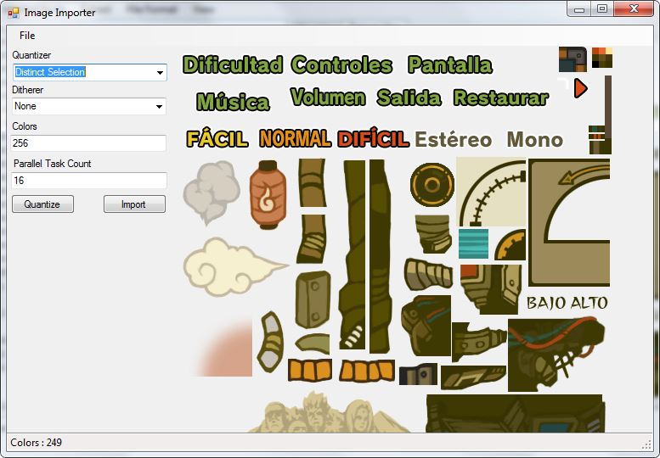Click the window resize grip in status bar
The width and height of the screenshot is (660, 458).
click(646, 445)
